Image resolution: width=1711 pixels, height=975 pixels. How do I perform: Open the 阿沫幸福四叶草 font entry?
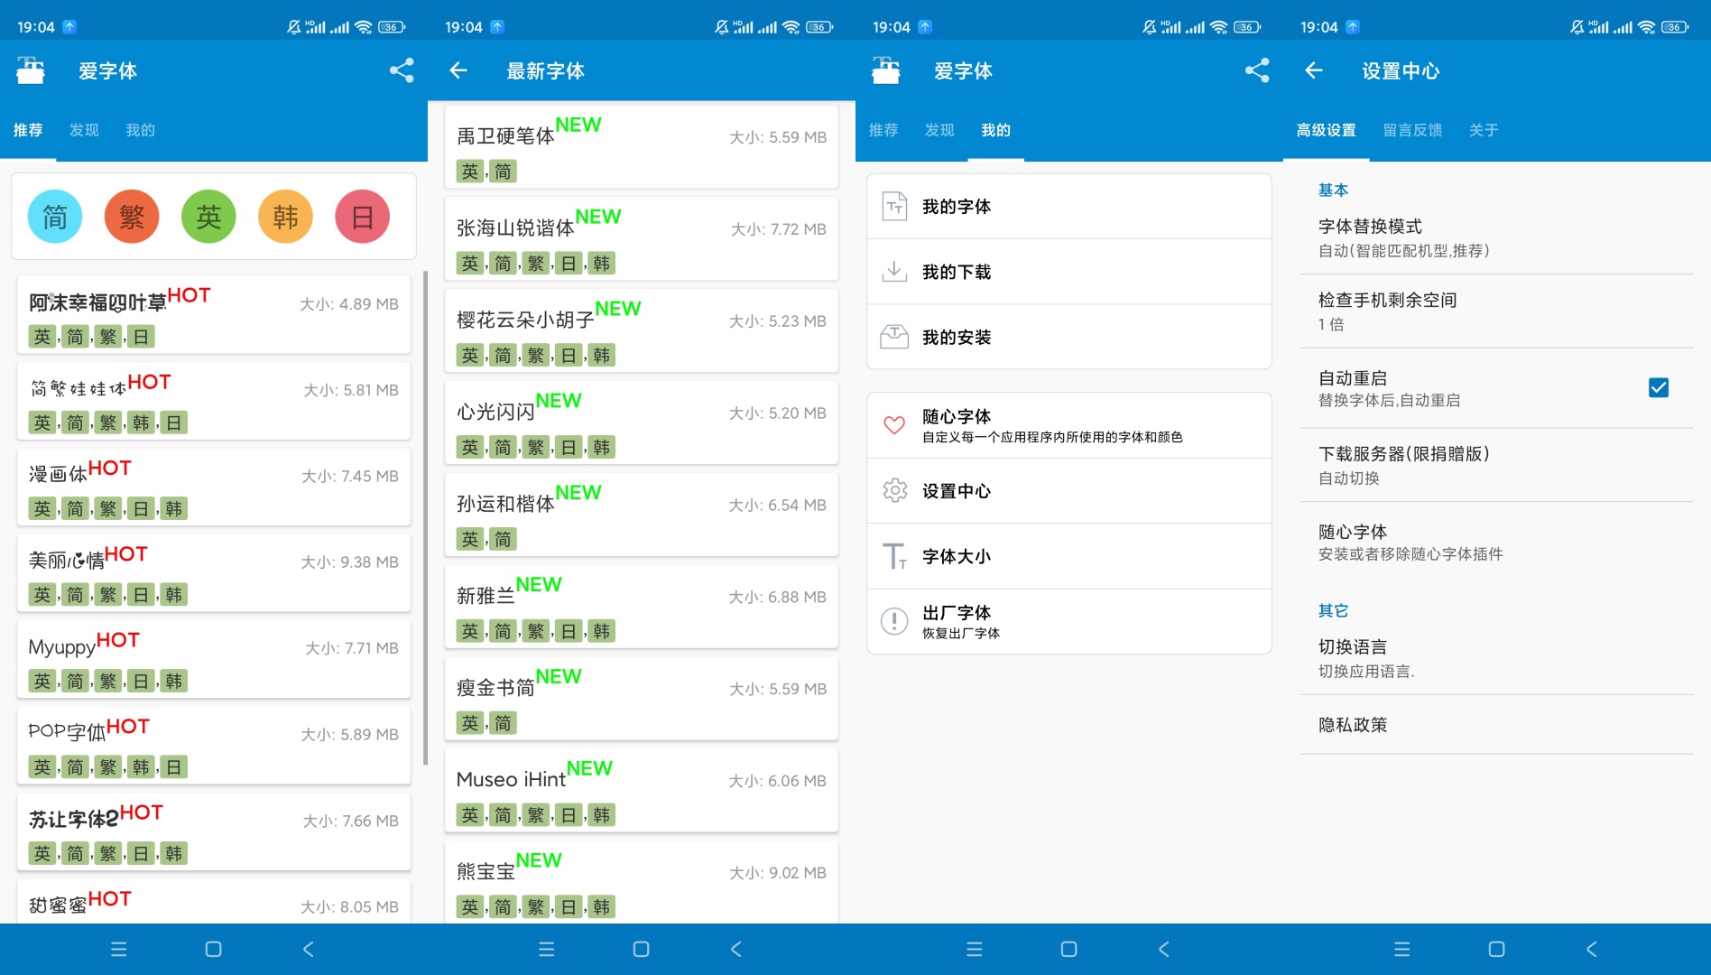pos(214,315)
